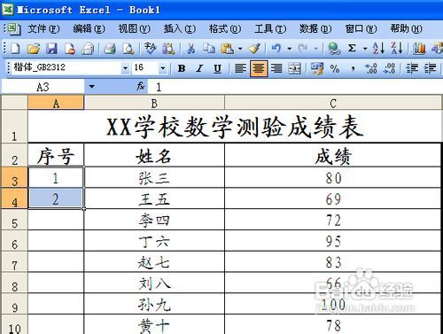Image resolution: width=443 pixels, height=334 pixels.
Task: Open a file with the Open folder icon
Action: (34, 49)
